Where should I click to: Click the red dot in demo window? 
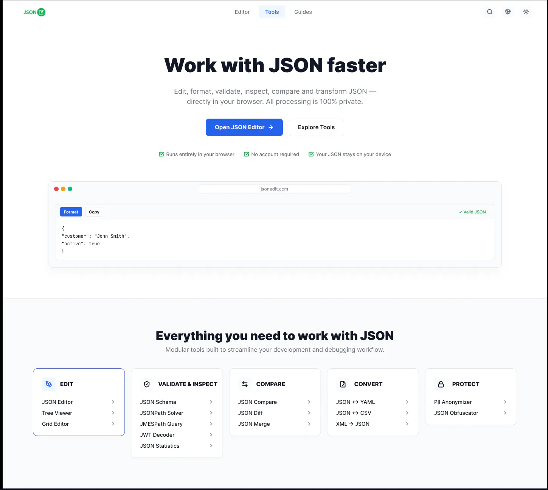56,189
